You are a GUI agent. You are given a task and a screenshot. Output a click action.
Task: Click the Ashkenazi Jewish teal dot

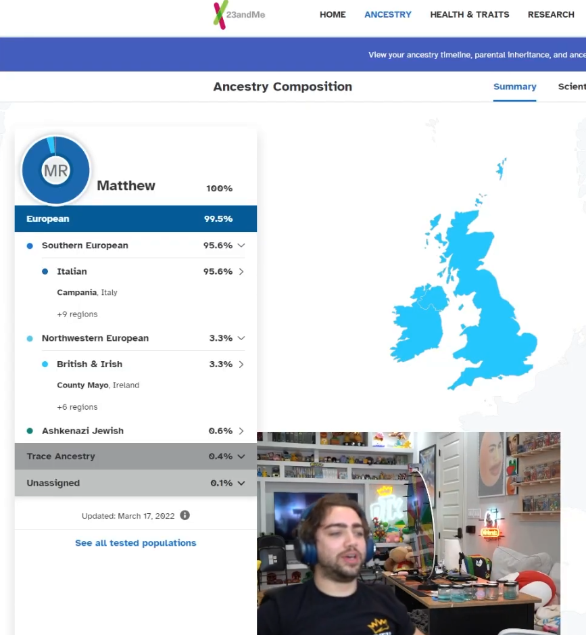point(30,431)
